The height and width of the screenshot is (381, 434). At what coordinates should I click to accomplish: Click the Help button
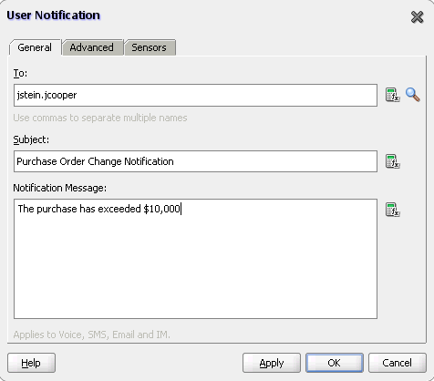[x=31, y=363]
